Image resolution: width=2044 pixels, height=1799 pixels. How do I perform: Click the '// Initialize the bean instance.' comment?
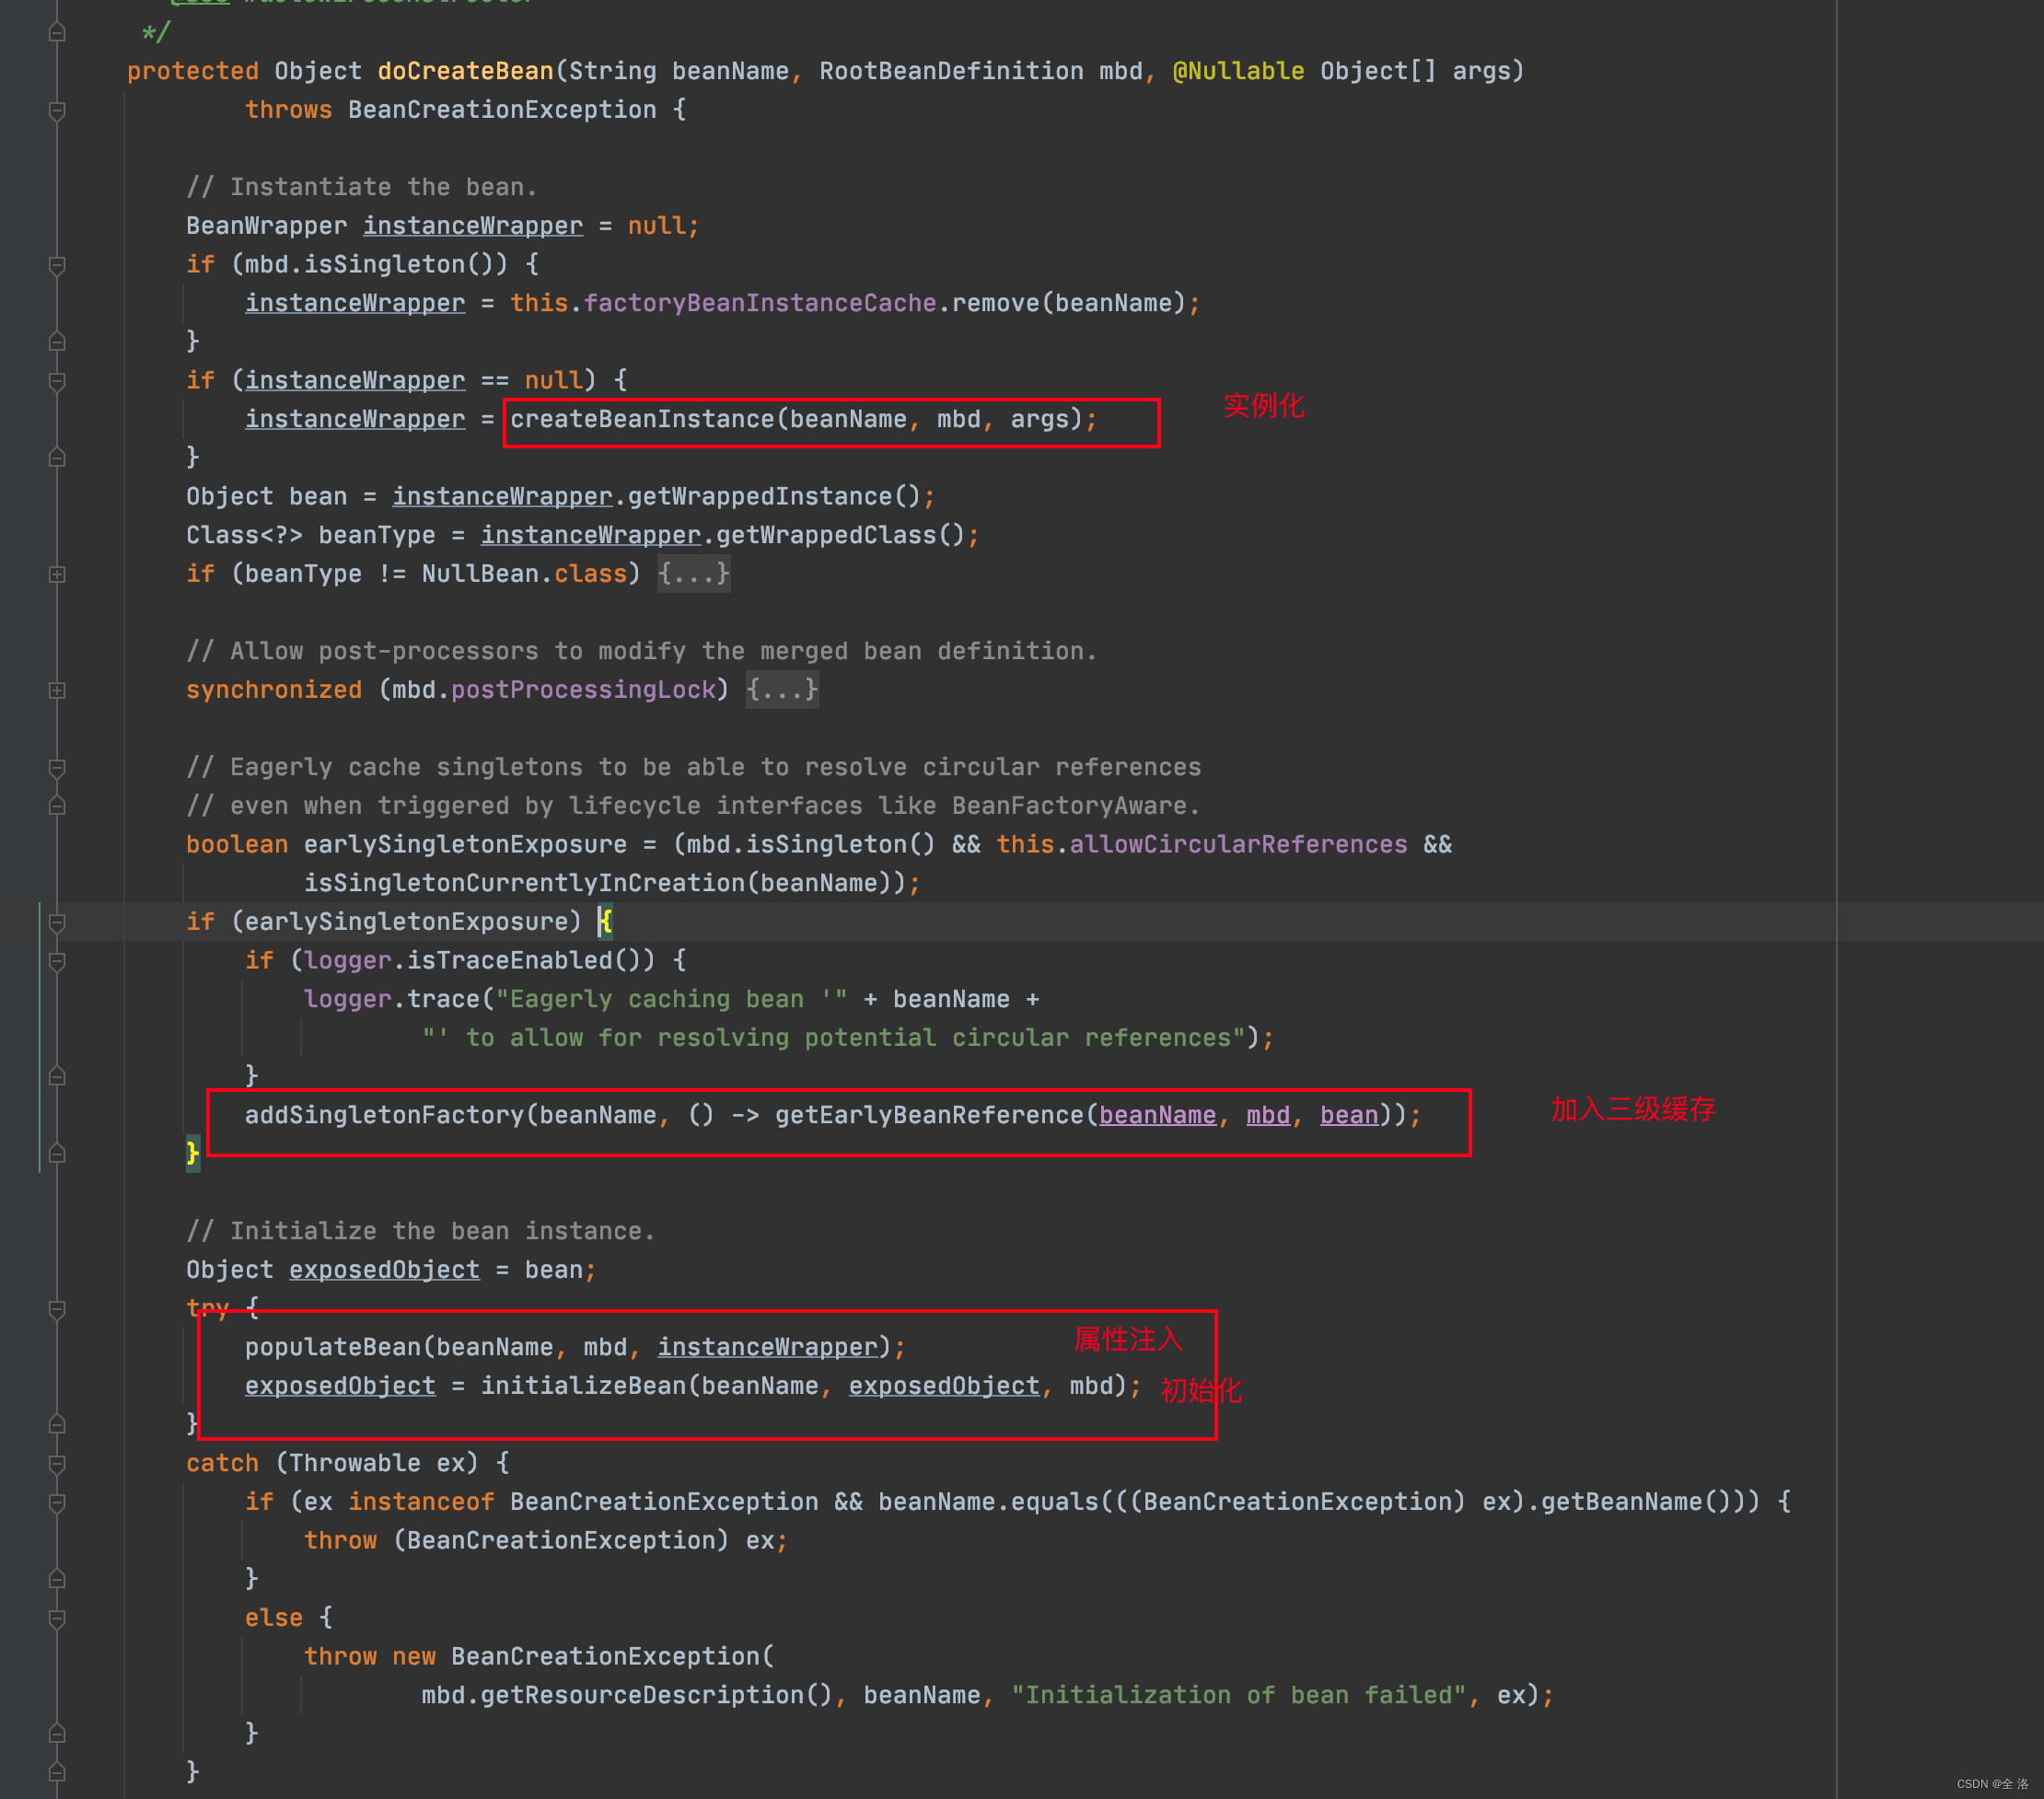421,1231
